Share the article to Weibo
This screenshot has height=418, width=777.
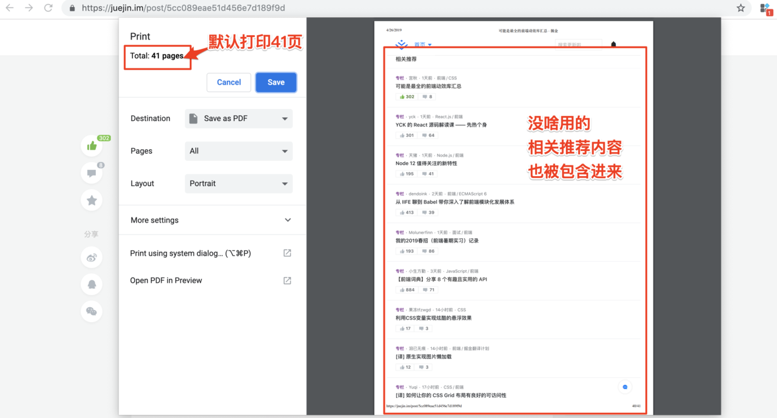coord(91,257)
